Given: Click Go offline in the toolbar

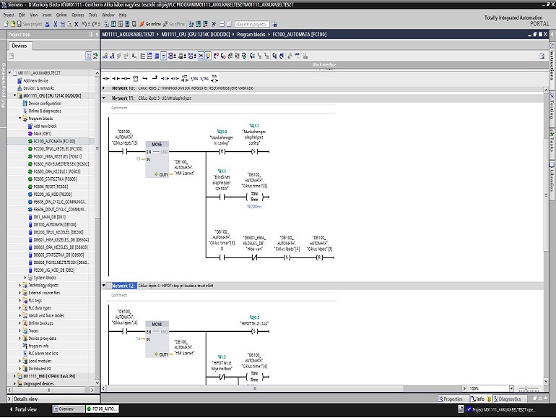Looking at the screenshot, I should tap(174, 24).
